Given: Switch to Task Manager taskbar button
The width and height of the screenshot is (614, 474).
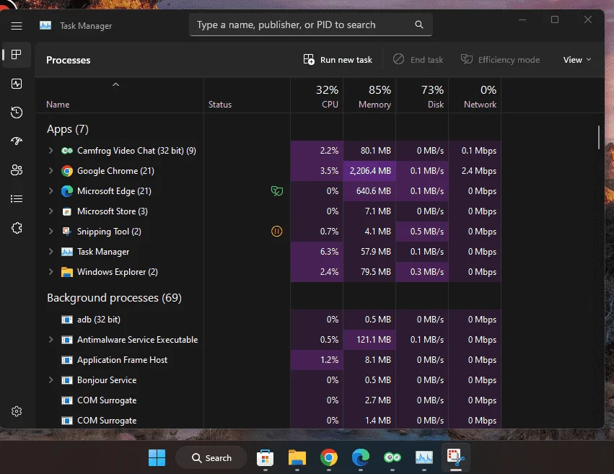Looking at the screenshot, I should point(424,457).
